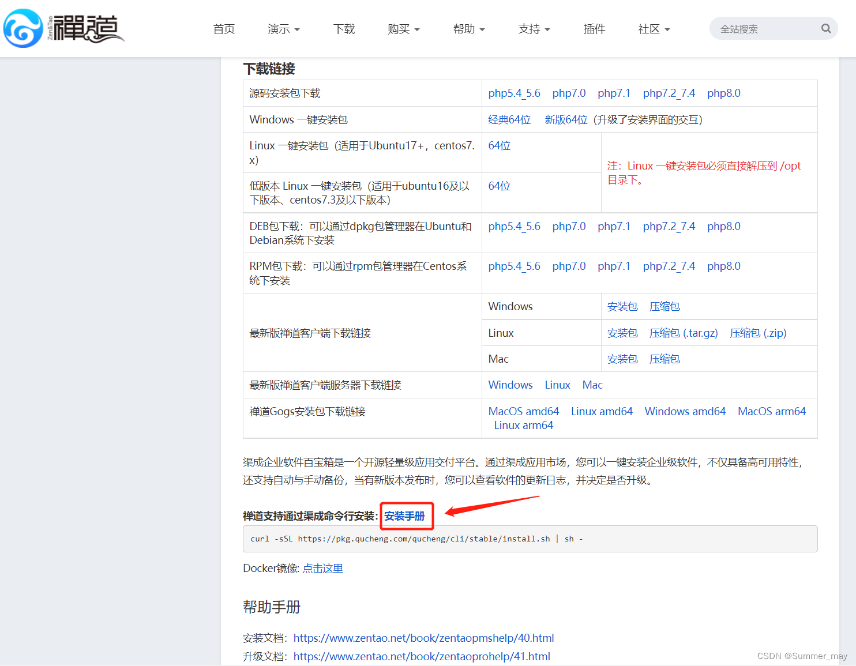Click 压缩包 (.tar.gz) for Linux client
The width and height of the screenshot is (856, 666).
click(x=684, y=333)
